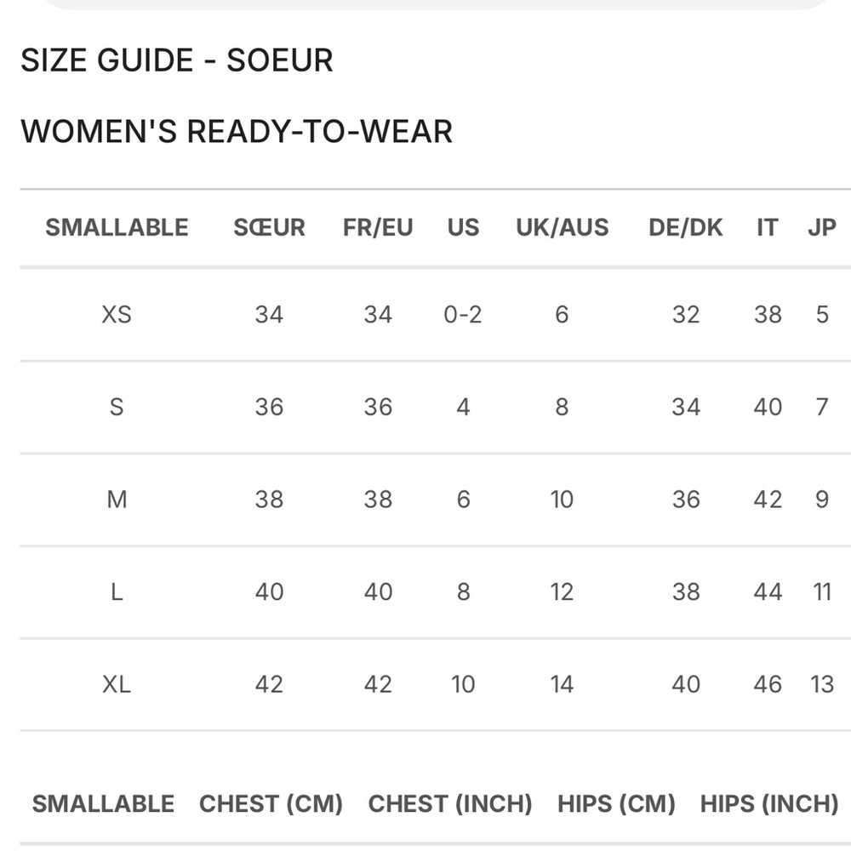Click the FR/EU column header
This screenshot has width=851, height=851.
click(378, 227)
